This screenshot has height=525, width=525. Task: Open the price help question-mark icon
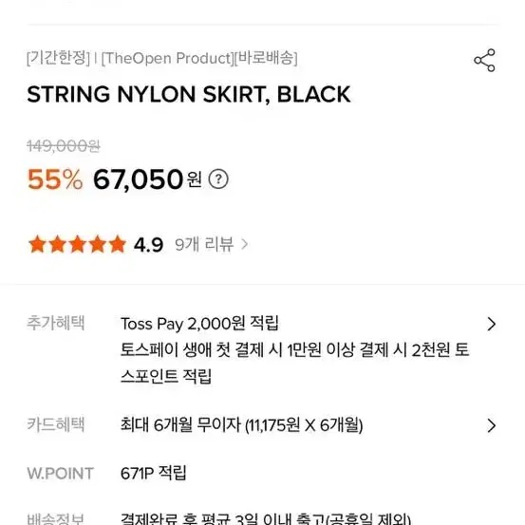[218, 179]
